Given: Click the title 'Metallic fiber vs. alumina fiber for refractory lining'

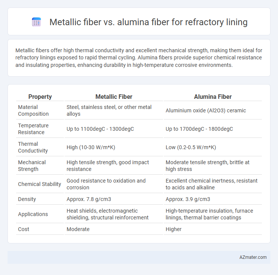Looking at the screenshot, I should point(148,22).
